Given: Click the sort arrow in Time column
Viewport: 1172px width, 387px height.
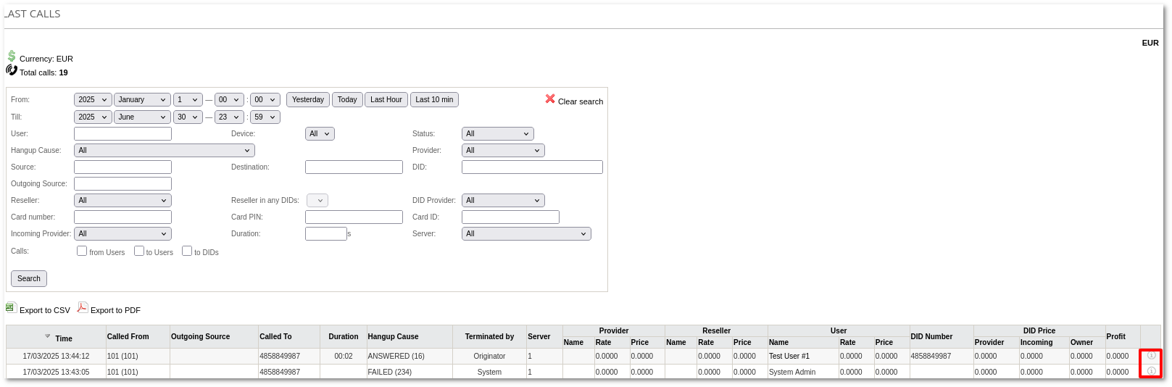Looking at the screenshot, I should tap(48, 336).
